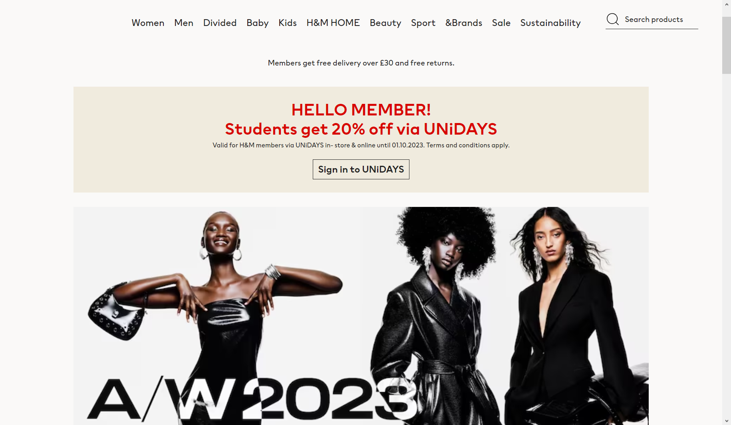Navigate to H&M HOME

point(333,23)
